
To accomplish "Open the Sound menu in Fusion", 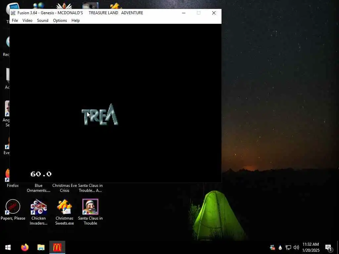I will pyautogui.click(x=43, y=20).
